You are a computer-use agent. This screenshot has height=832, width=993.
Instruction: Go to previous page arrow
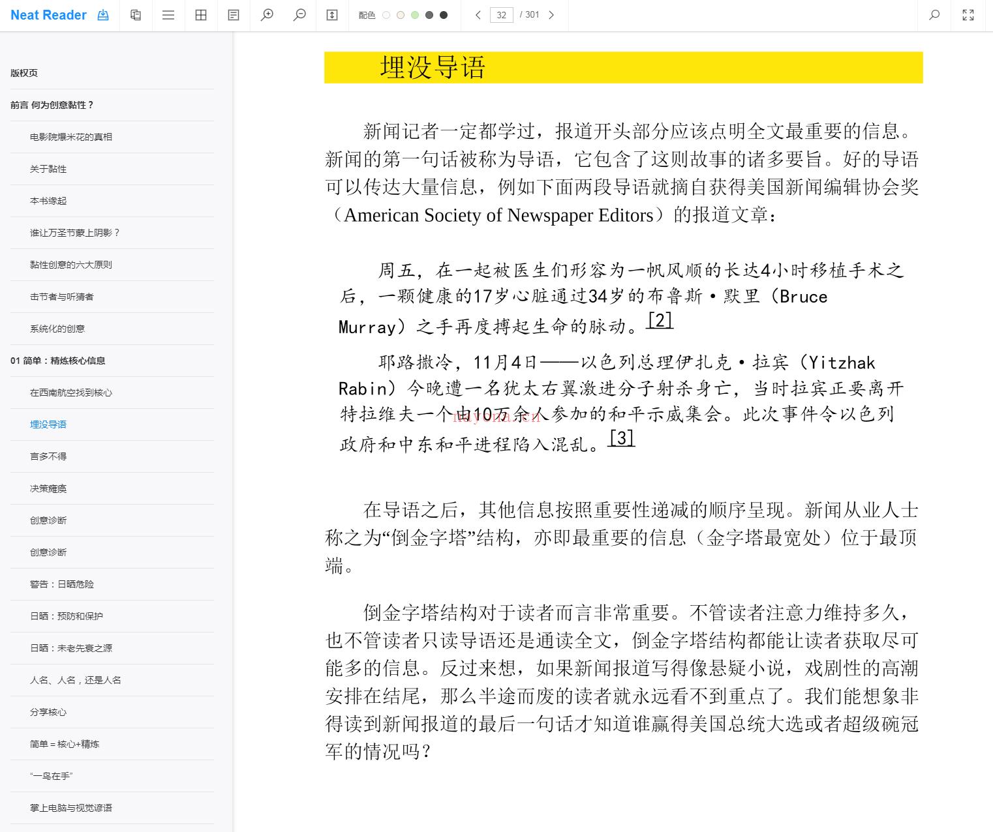pos(478,15)
